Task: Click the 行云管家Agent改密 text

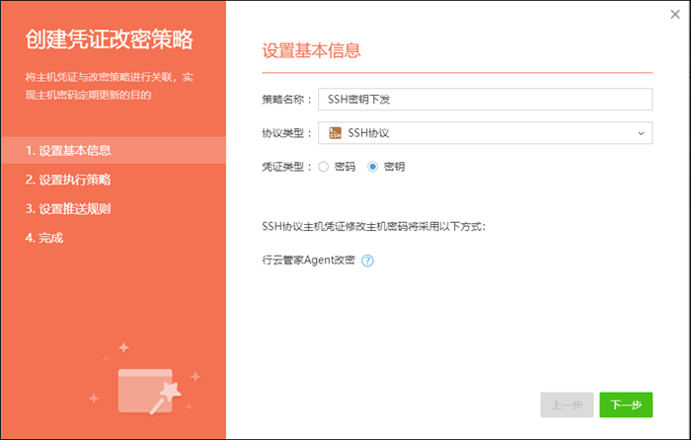Action: coord(309,260)
